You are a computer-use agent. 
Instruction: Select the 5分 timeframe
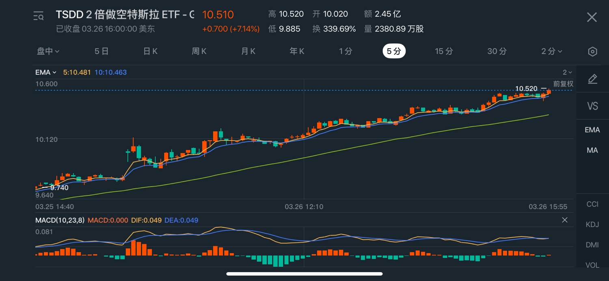[394, 51]
